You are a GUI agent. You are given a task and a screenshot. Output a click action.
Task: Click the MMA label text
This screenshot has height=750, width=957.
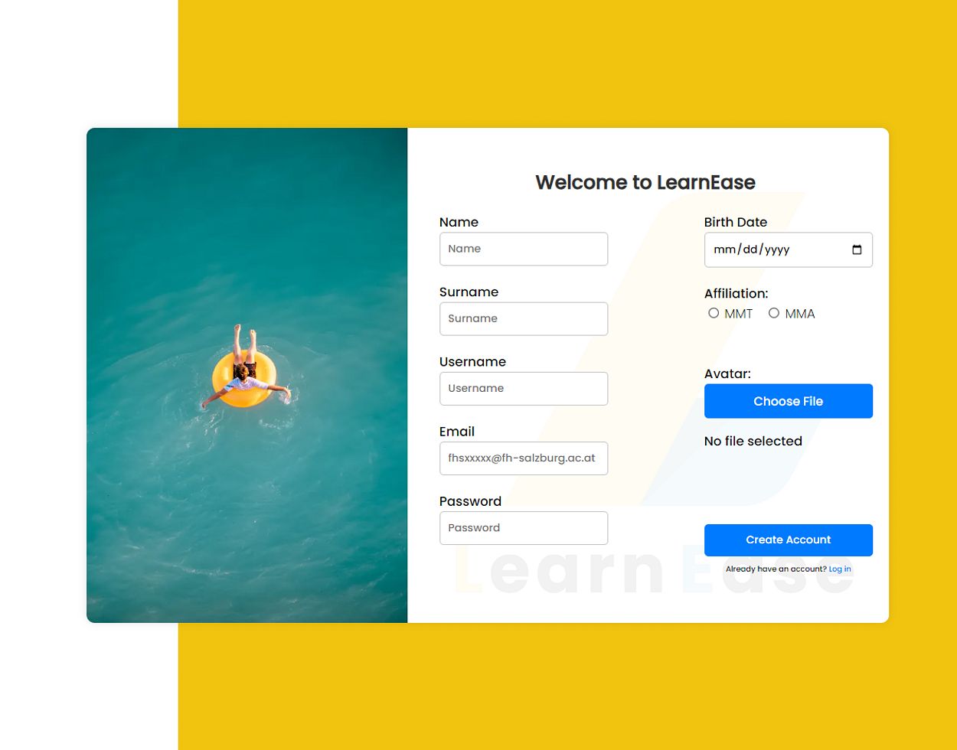point(800,314)
